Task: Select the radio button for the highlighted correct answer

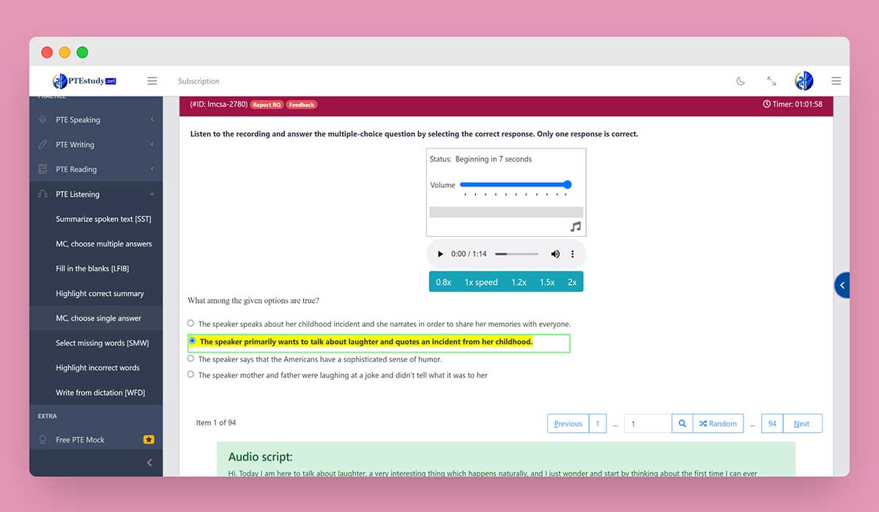Action: 191,341
